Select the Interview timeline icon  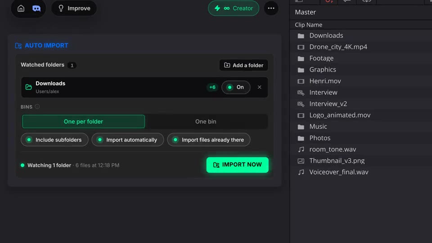[x=301, y=93]
